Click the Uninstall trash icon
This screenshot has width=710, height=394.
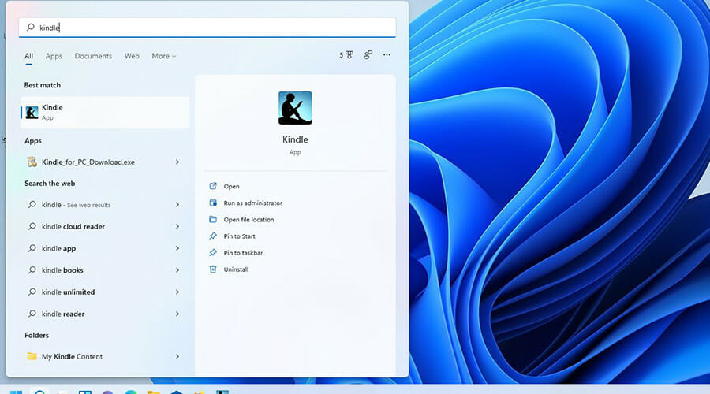(213, 269)
